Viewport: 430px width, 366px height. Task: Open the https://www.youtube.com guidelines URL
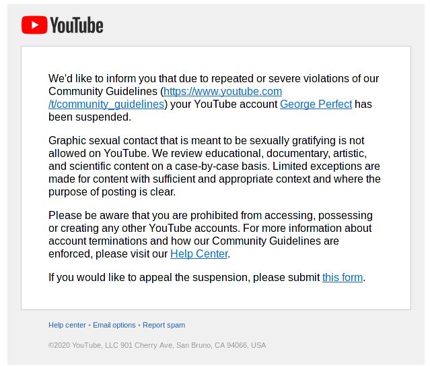[x=223, y=92]
